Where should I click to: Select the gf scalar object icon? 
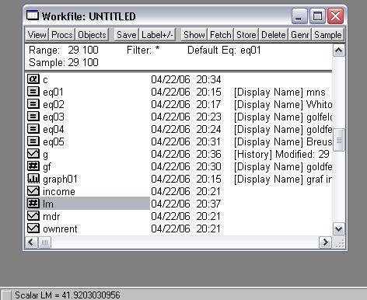(x=33, y=166)
